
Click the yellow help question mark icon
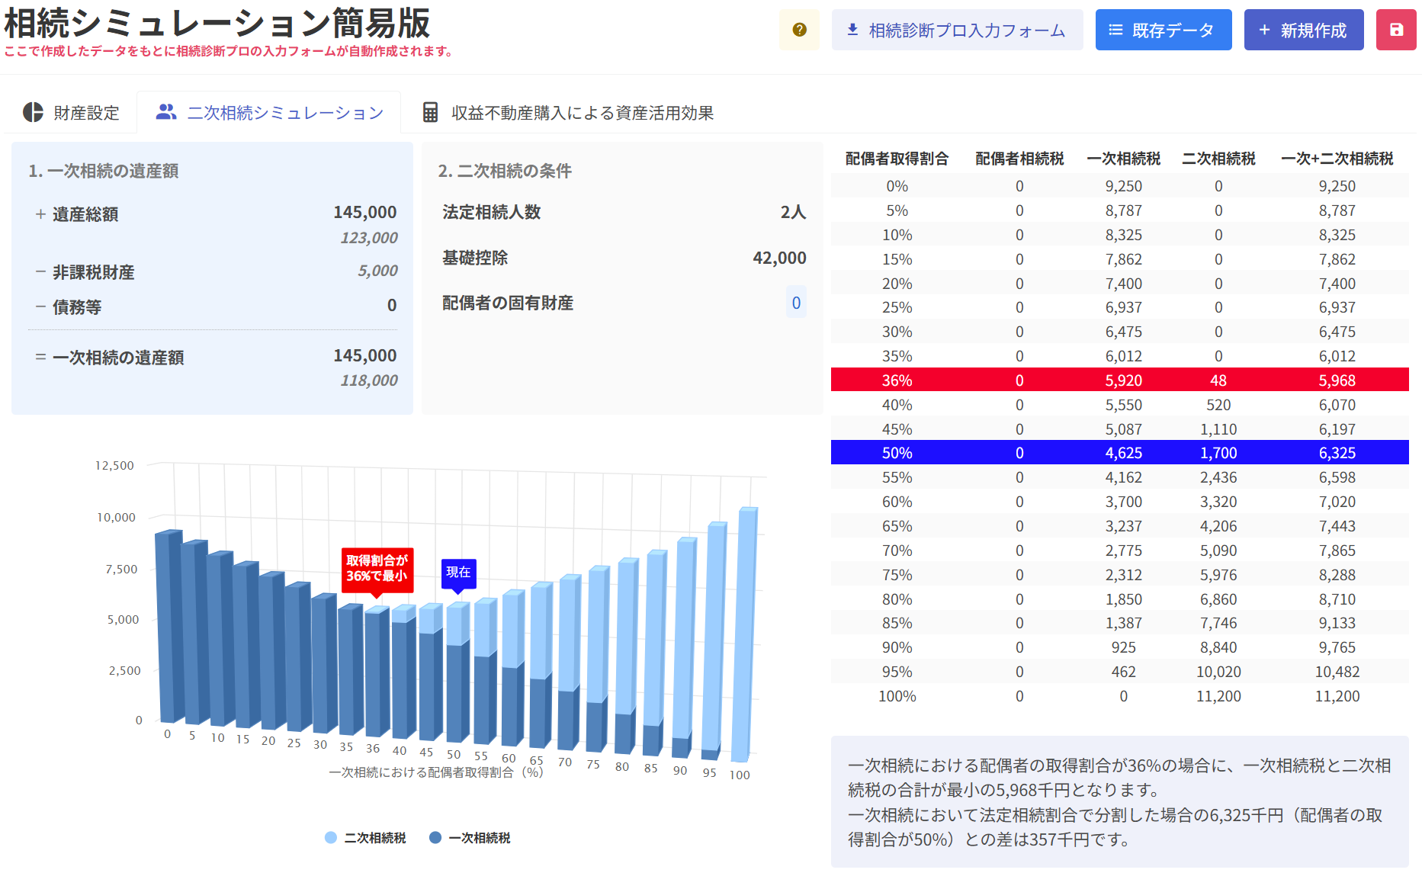pyautogui.click(x=799, y=30)
